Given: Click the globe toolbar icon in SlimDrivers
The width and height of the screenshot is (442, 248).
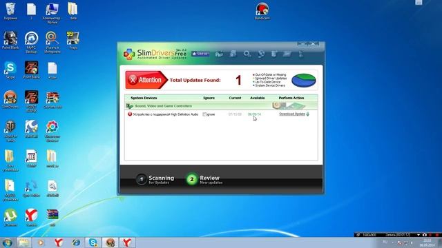Looking at the screenshot, I should (x=261, y=54).
